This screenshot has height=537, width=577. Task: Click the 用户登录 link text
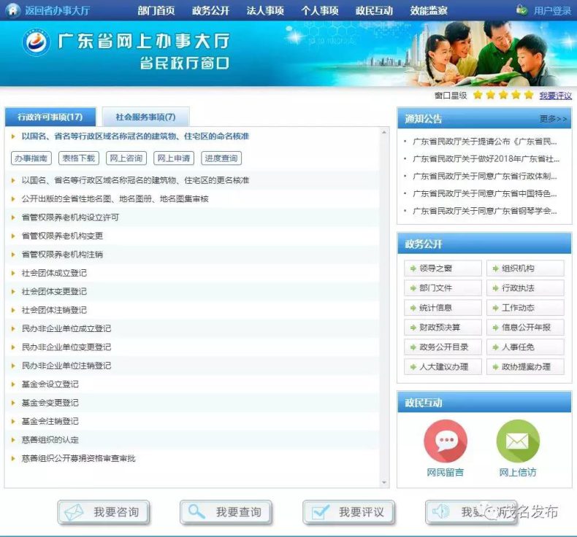tap(552, 11)
